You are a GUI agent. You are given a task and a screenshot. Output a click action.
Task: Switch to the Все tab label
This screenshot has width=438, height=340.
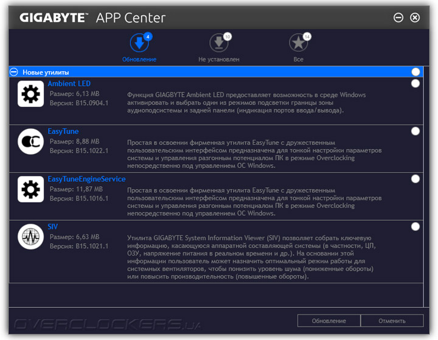coord(298,59)
